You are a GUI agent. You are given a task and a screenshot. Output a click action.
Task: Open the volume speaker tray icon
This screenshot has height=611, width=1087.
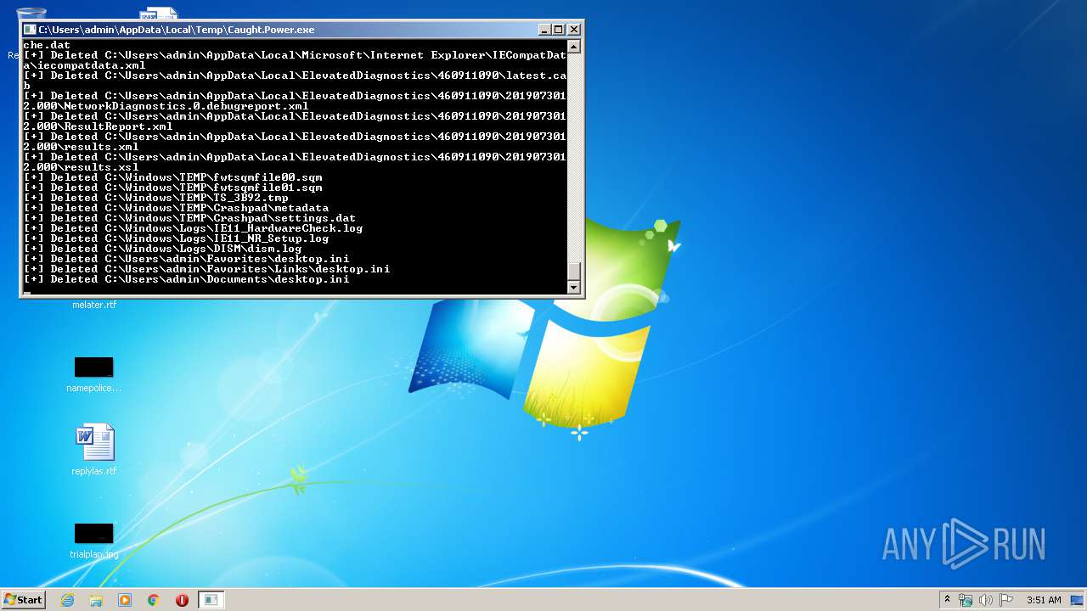[x=986, y=600]
